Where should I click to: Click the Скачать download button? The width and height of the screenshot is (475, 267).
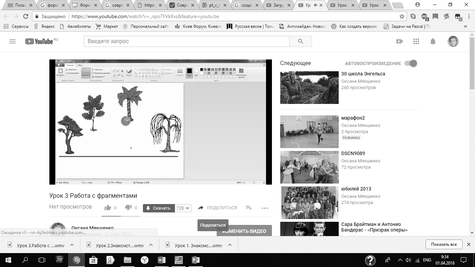pos(158,208)
